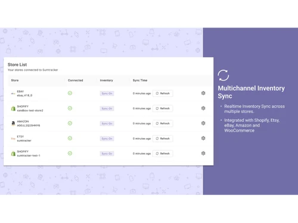Click 'Your stores connected to Sumtracker' subtitle

[33, 70]
